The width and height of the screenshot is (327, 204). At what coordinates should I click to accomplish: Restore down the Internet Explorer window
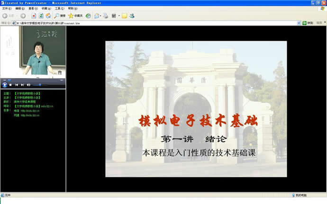318,3
